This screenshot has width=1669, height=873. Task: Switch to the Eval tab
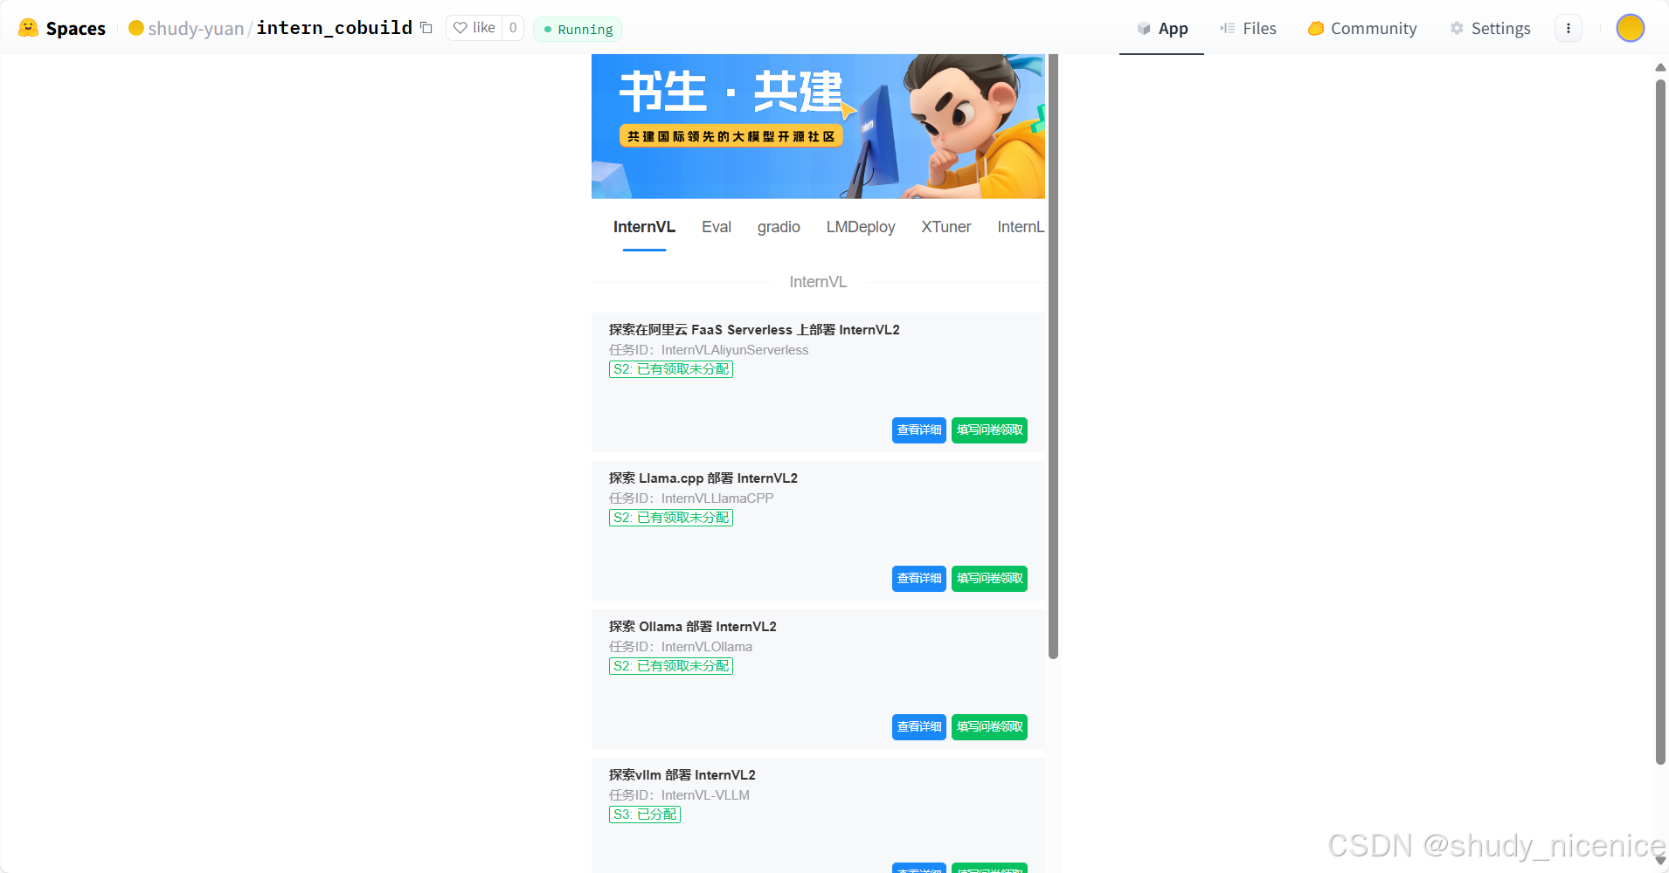[716, 227]
